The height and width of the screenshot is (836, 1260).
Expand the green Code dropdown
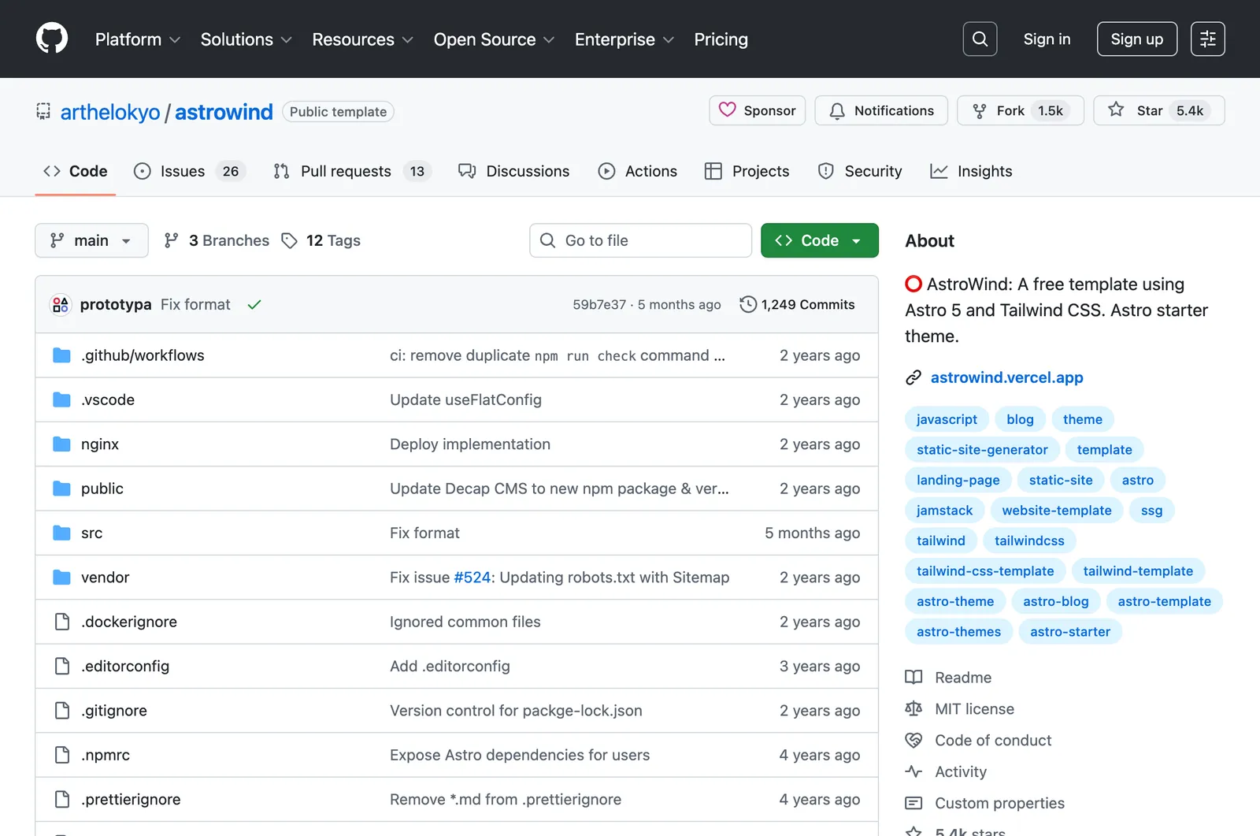819,240
